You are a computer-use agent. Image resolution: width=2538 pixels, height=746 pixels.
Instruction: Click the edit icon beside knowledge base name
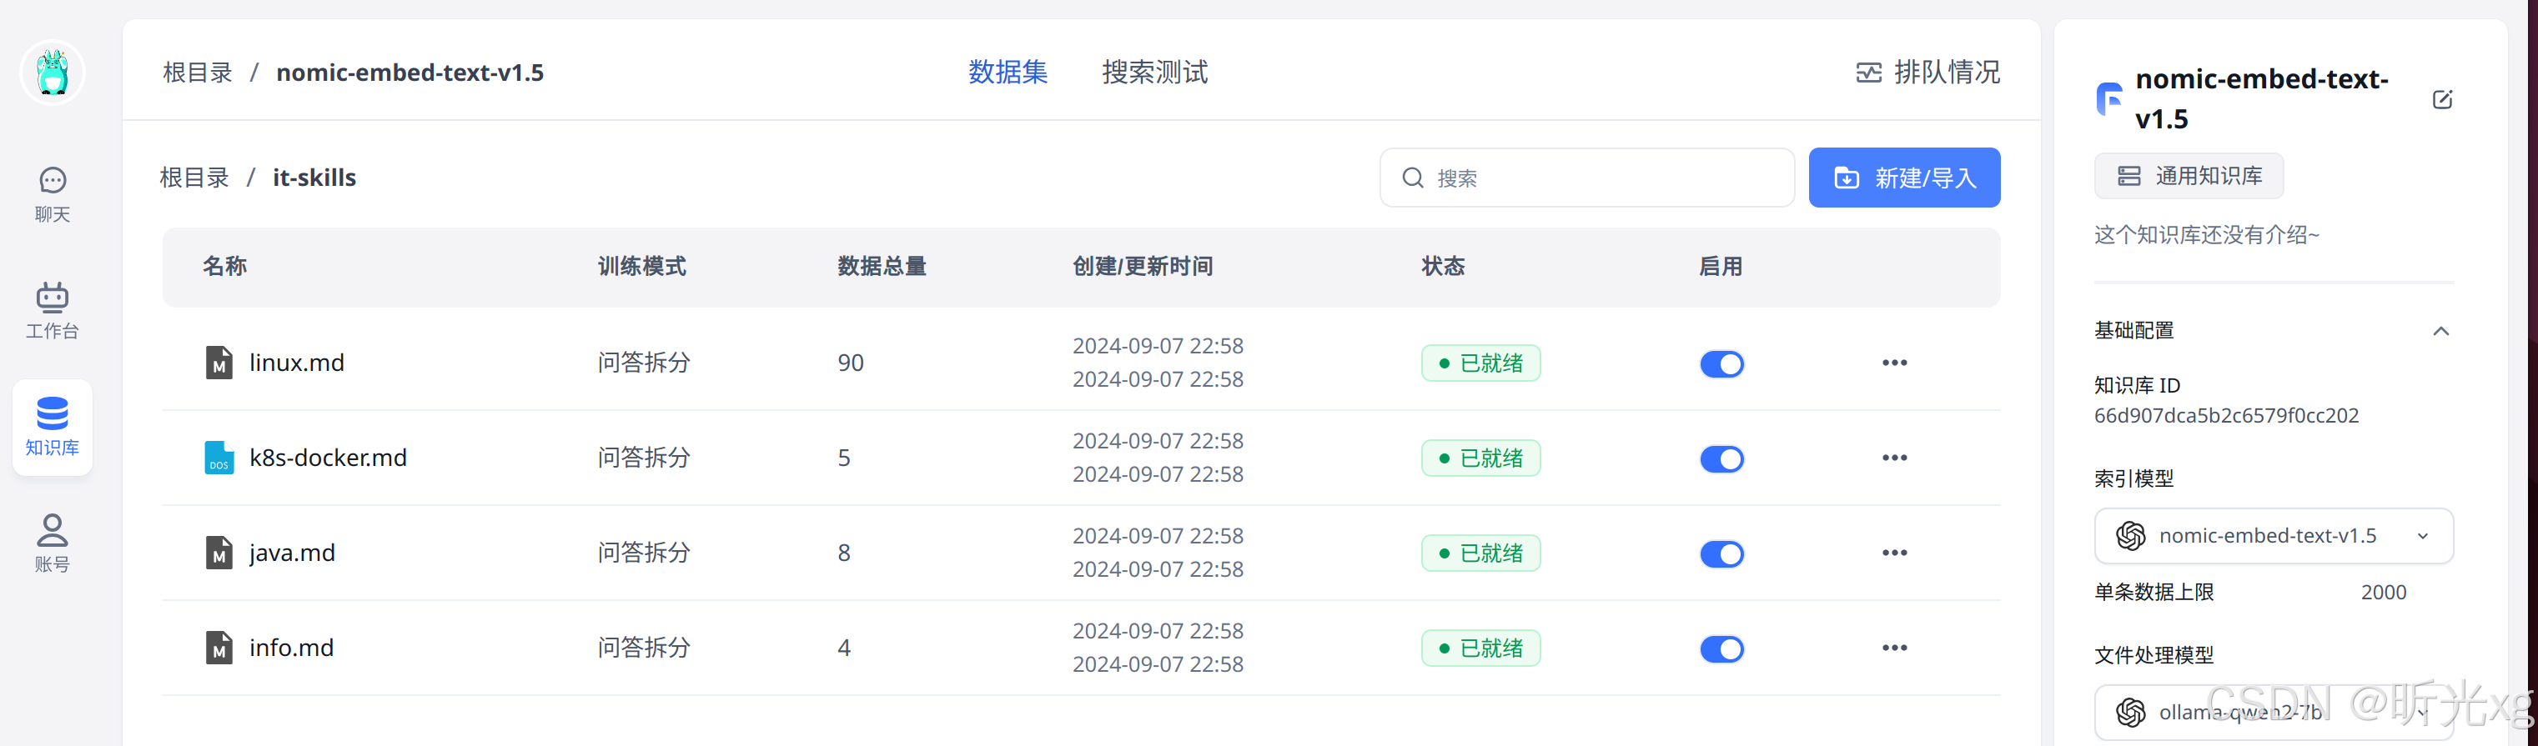2441,99
